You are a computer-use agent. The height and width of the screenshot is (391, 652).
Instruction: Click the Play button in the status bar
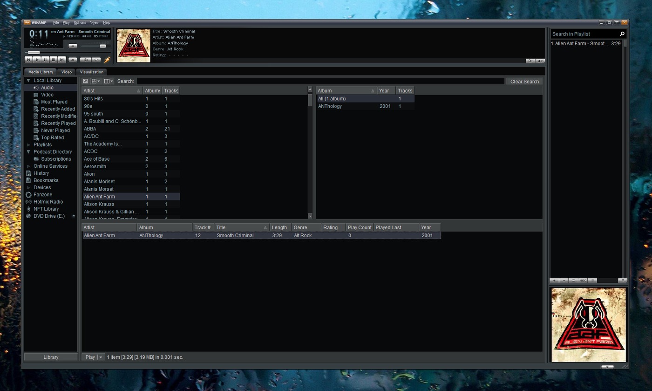coord(90,357)
